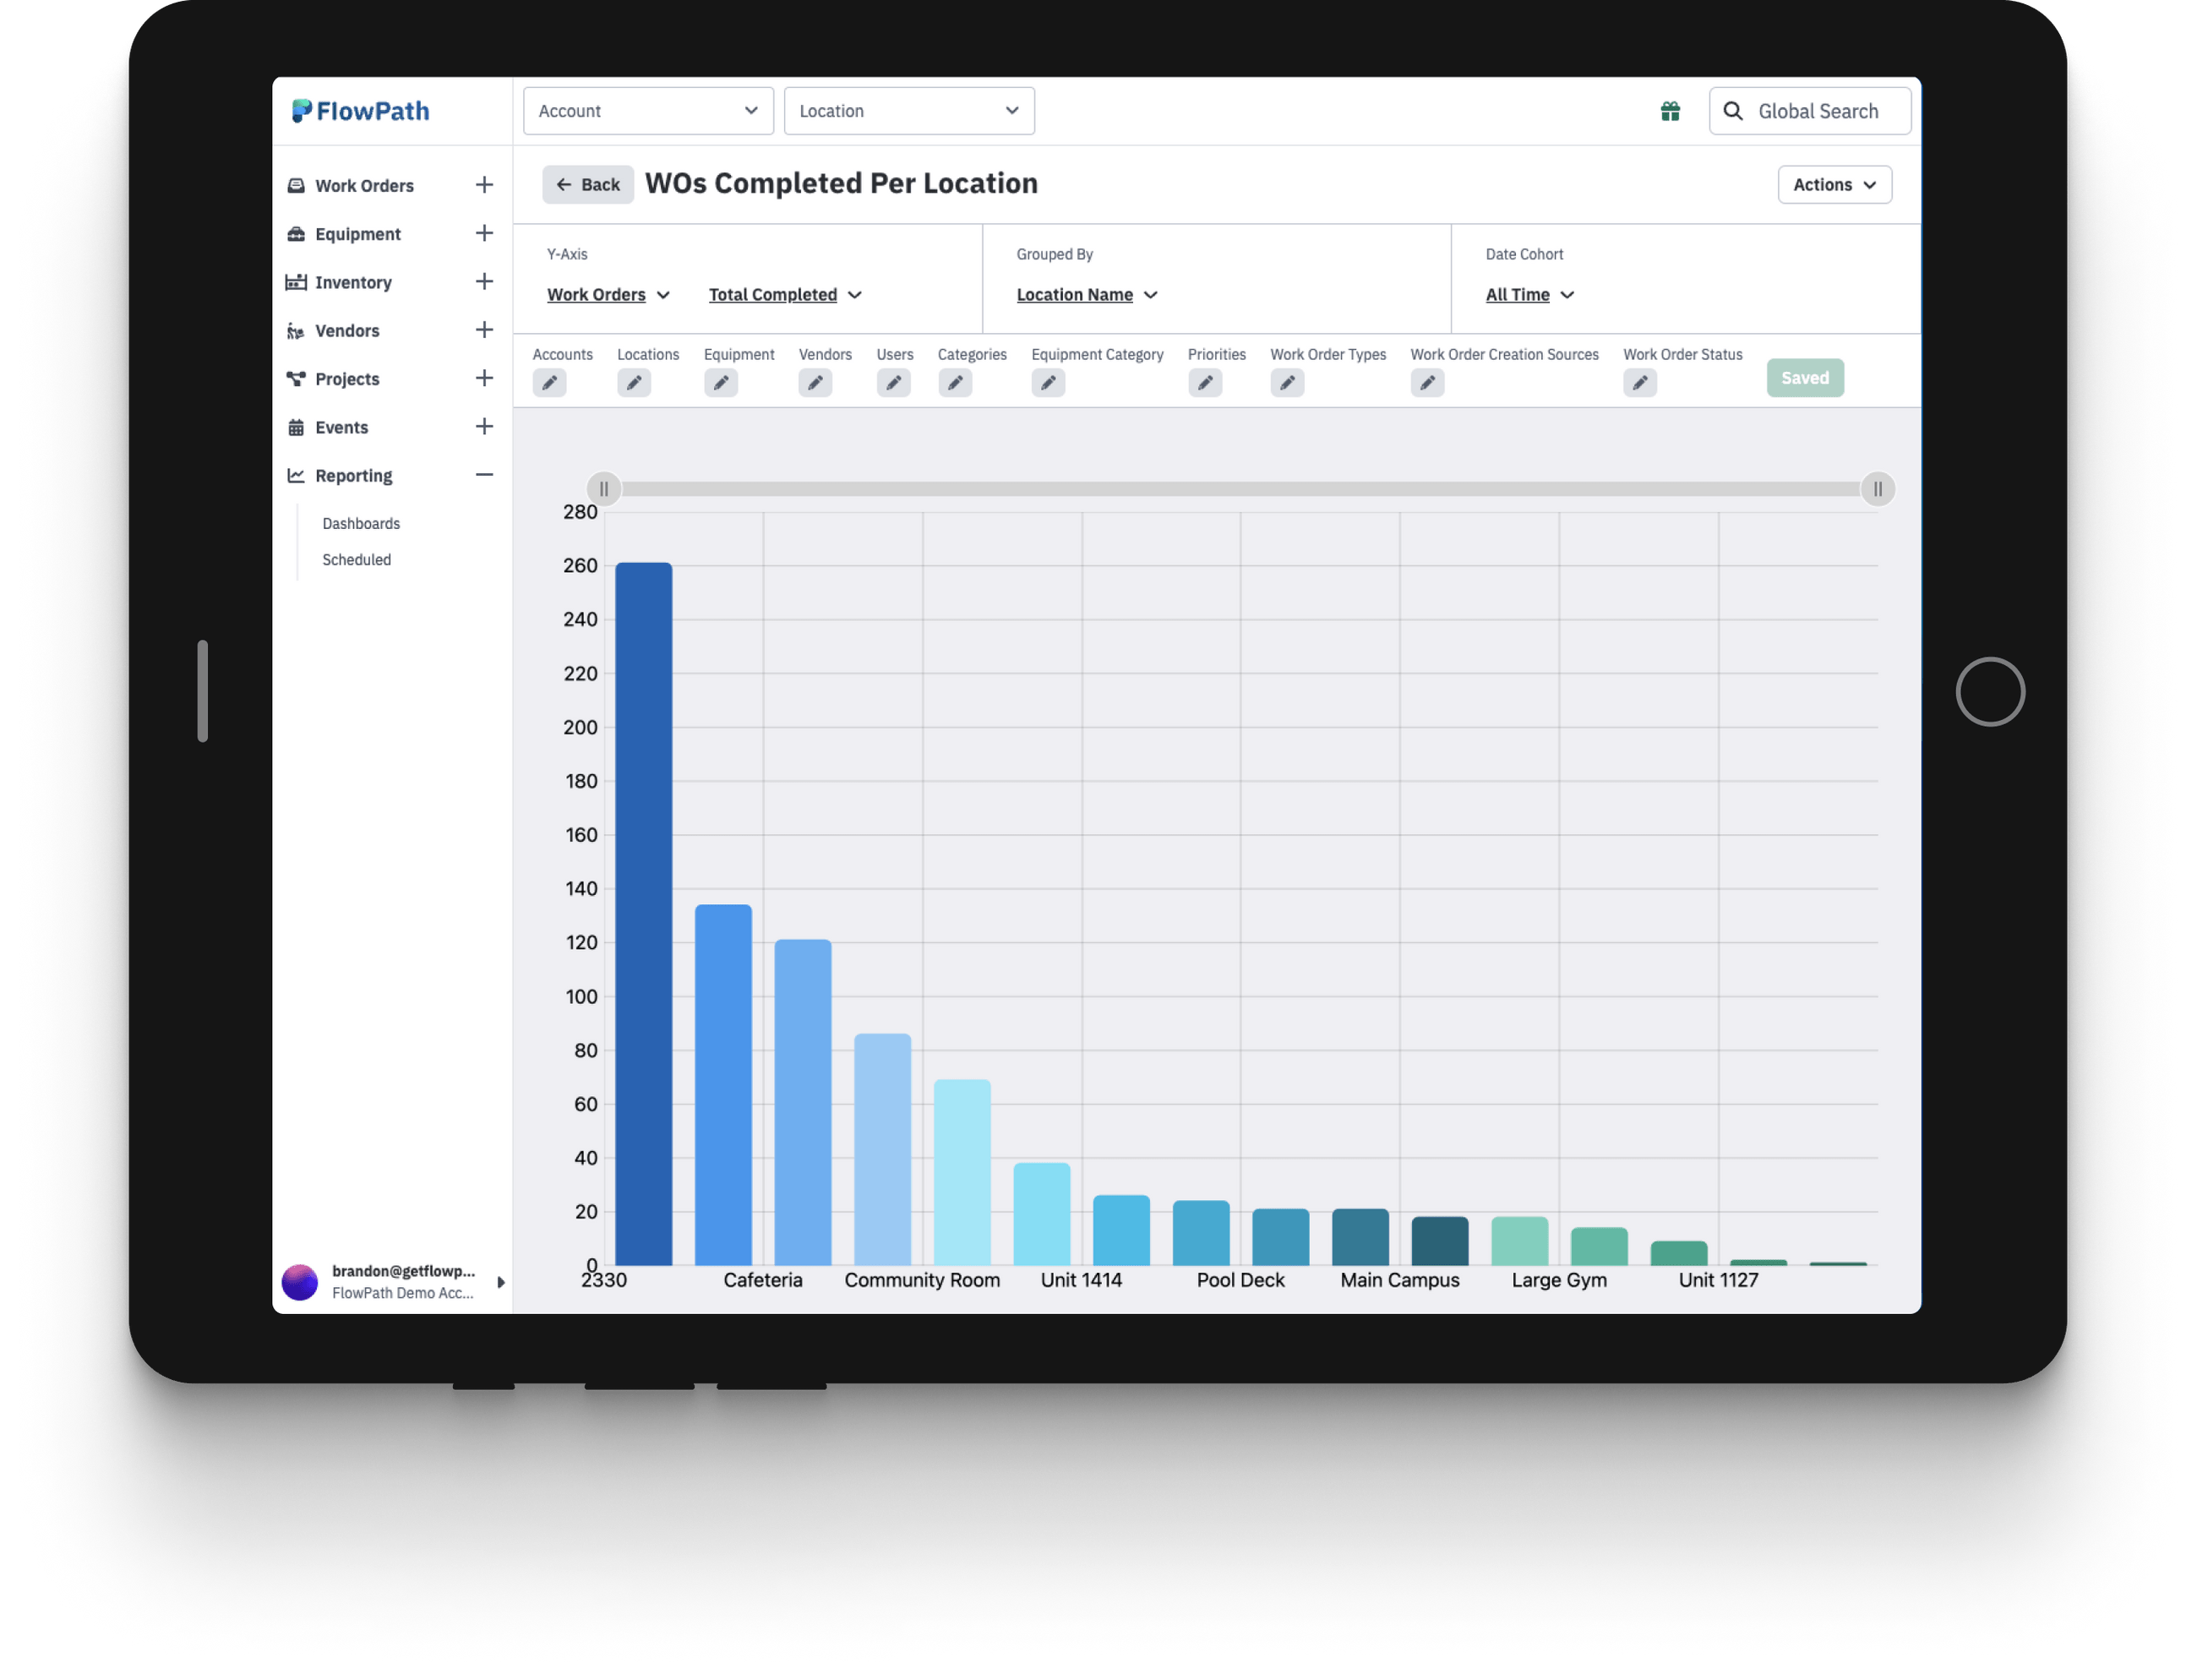The width and height of the screenshot is (2197, 1680).
Task: Edit the Equipment filter pencil icon
Action: click(x=721, y=382)
